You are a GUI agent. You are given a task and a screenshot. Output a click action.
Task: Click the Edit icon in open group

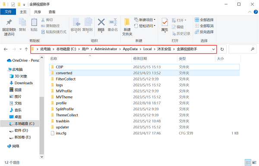pyautogui.click(x=174, y=27)
